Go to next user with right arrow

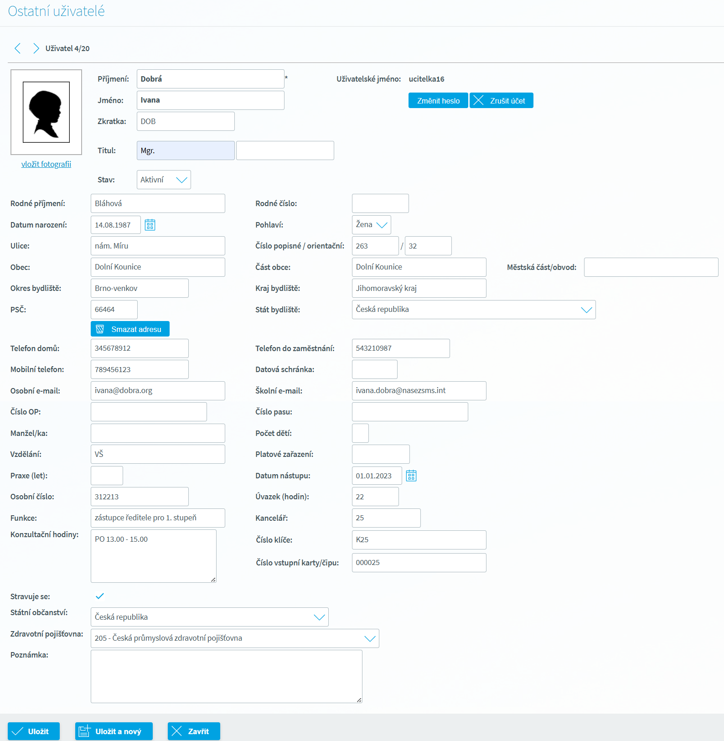tap(36, 48)
